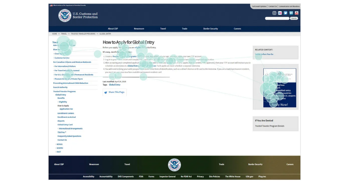Expand the SENTRI sidebar arrow
This screenshot has height=183, width=351.
56,148
